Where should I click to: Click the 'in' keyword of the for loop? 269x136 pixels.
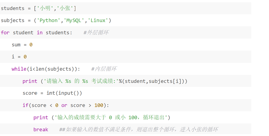click(x=40, y=33)
